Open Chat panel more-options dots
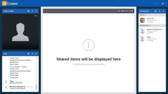Viewport: 168px width, 94px height. 32,54
